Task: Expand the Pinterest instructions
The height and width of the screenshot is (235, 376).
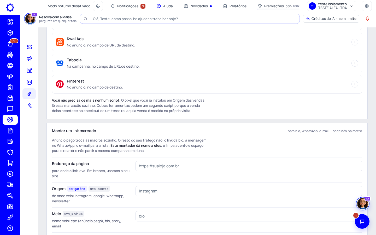Action: point(355,84)
